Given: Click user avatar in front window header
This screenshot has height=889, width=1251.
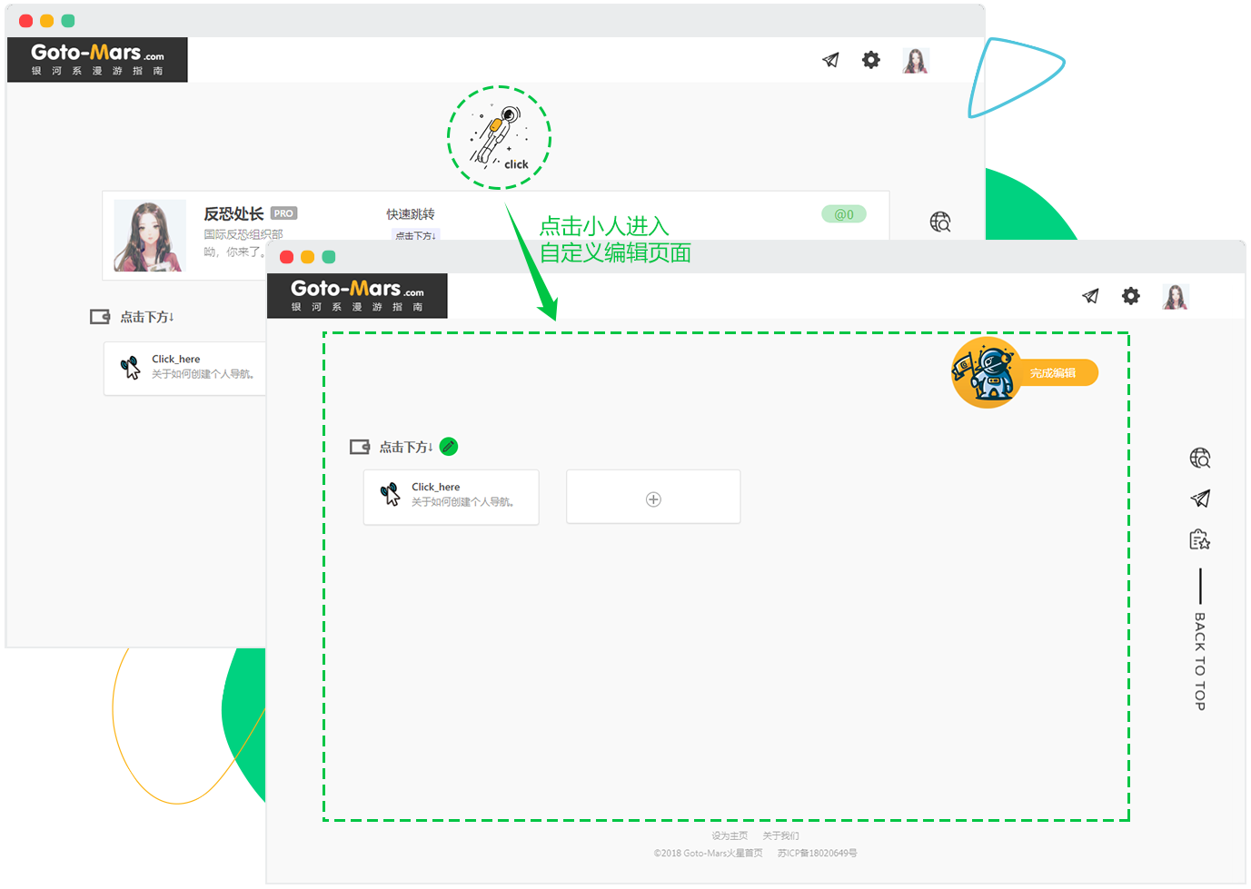Looking at the screenshot, I should 1176,297.
